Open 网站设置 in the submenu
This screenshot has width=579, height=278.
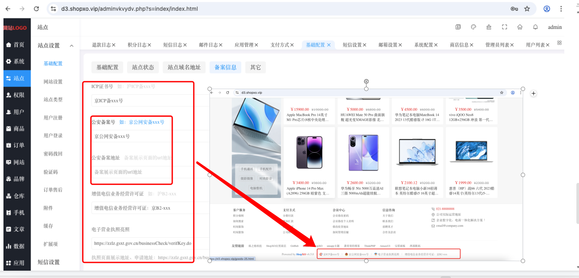click(x=53, y=82)
